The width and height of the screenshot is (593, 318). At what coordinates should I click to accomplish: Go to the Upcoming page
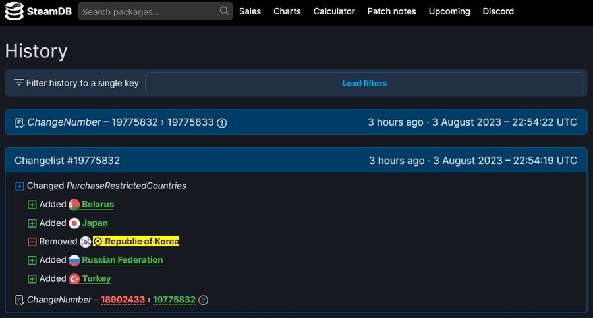449,11
